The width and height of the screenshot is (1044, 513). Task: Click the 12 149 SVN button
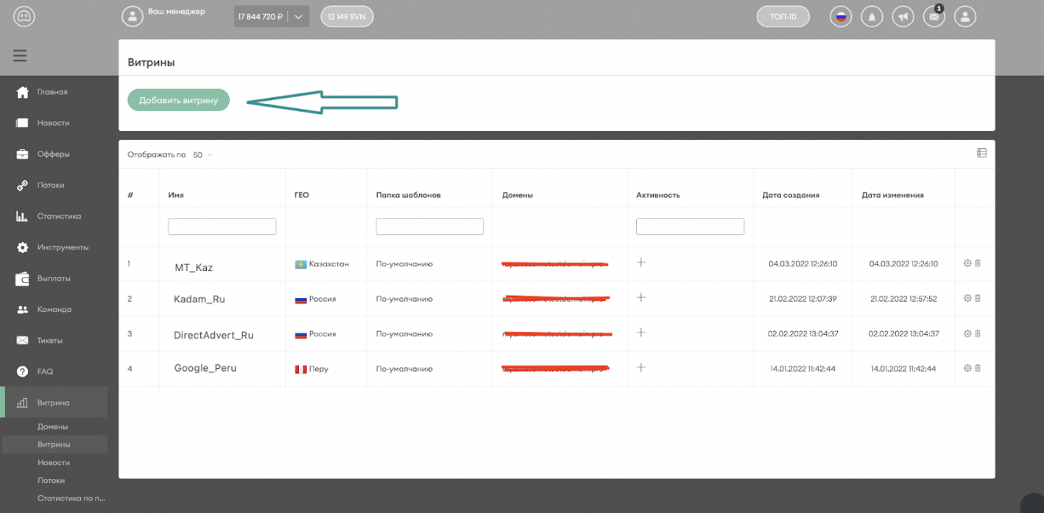pyautogui.click(x=347, y=16)
